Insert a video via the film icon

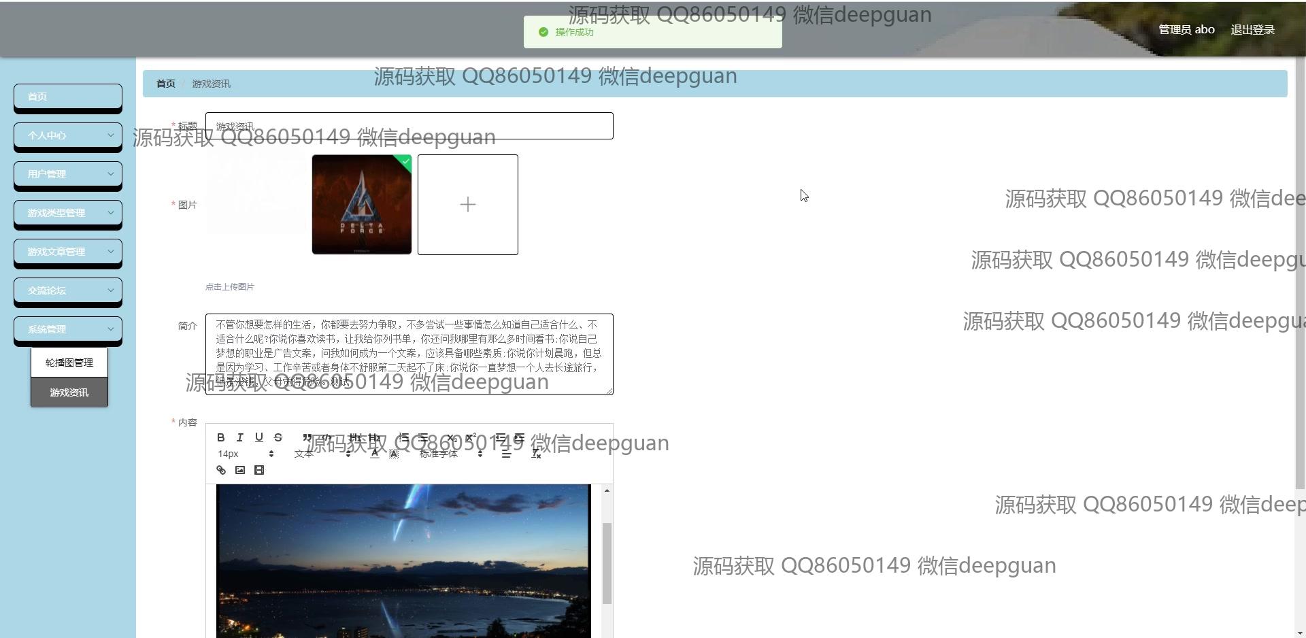[x=259, y=470]
